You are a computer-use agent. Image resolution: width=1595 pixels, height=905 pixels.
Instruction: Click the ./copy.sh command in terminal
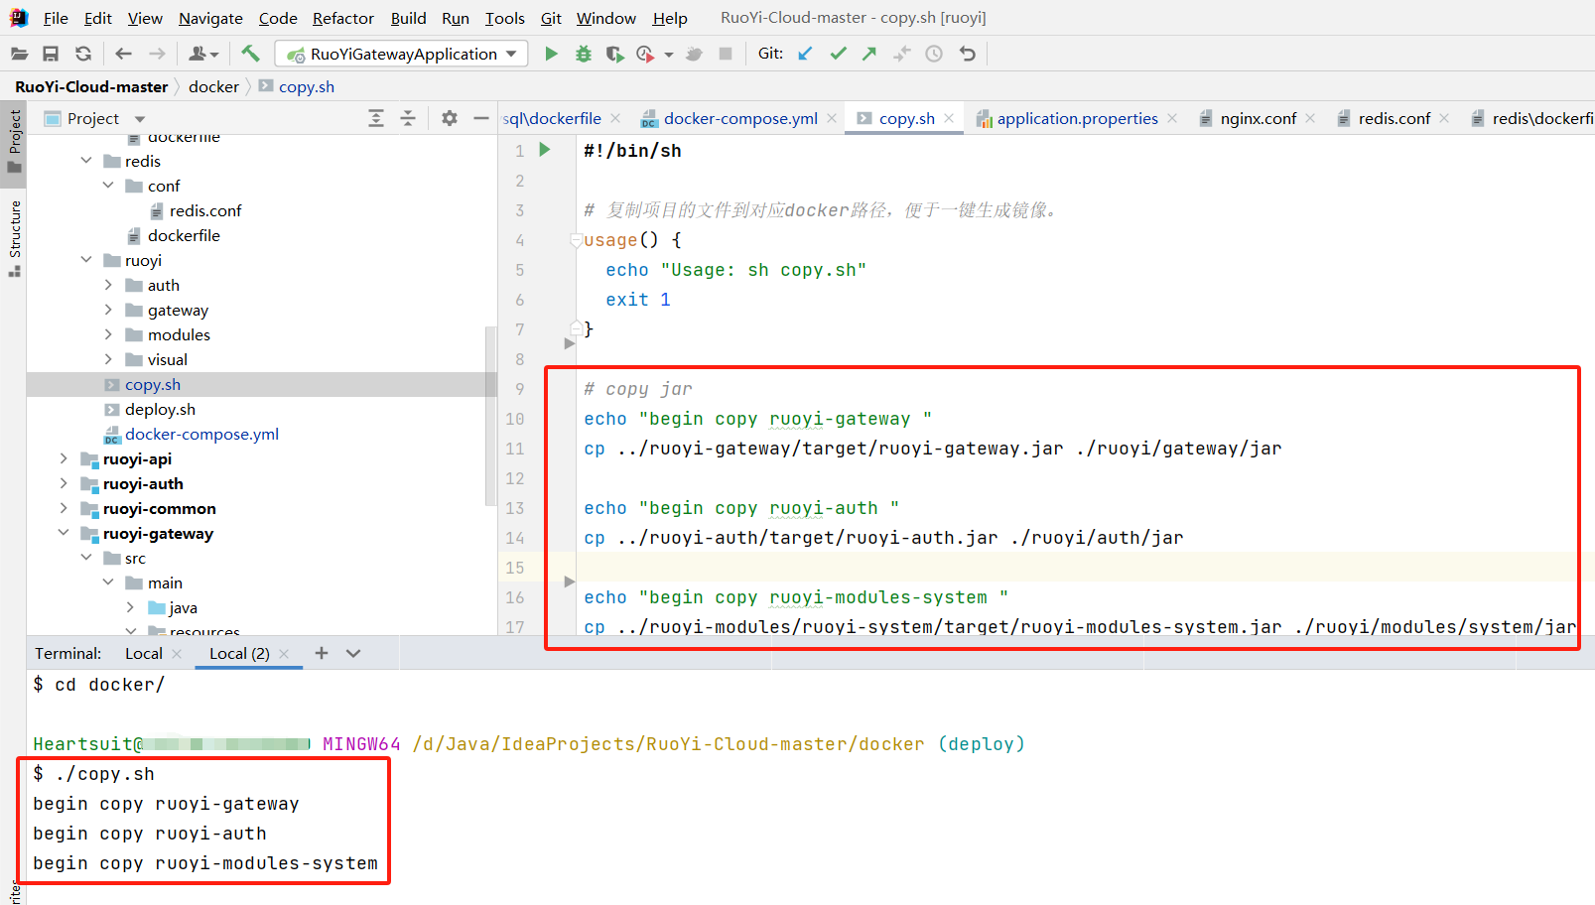105,774
